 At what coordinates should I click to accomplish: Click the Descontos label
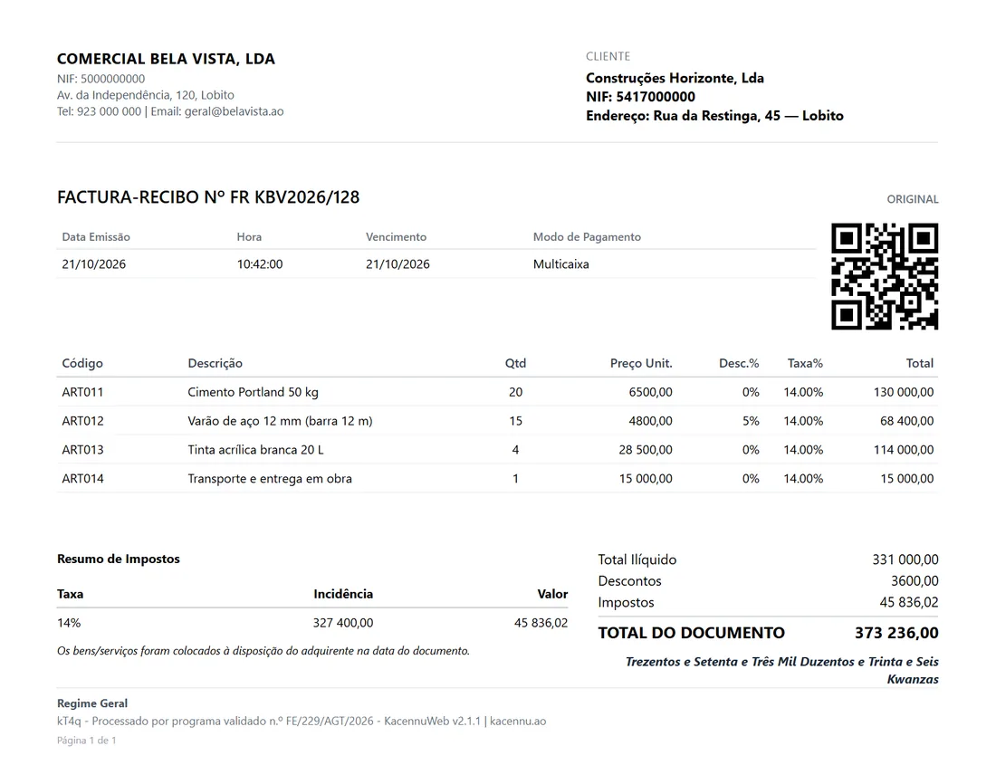pyautogui.click(x=629, y=581)
